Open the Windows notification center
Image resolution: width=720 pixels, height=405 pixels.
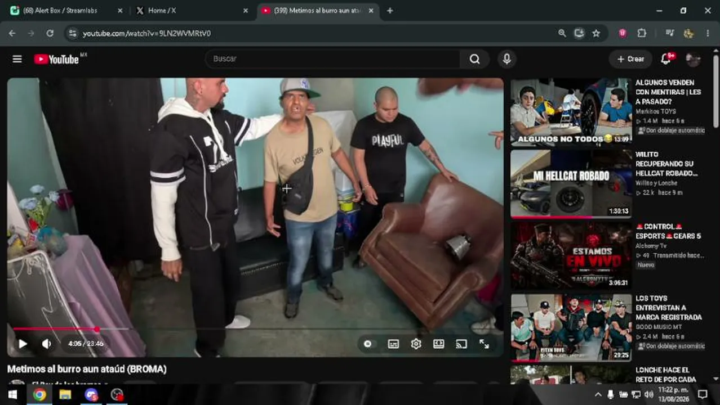(703, 394)
